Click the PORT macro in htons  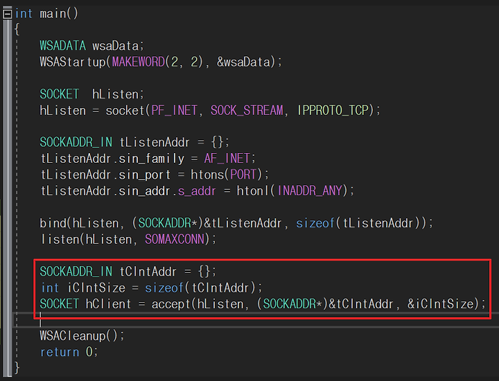click(x=243, y=175)
